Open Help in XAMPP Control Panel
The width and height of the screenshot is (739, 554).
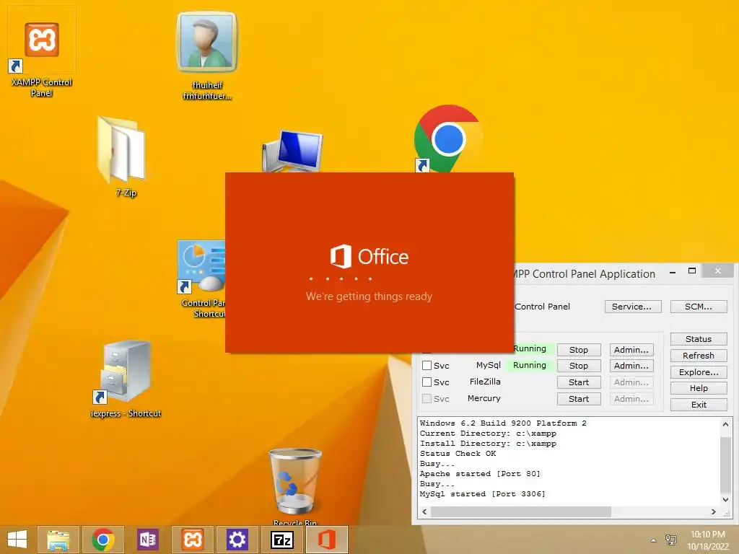(x=699, y=388)
